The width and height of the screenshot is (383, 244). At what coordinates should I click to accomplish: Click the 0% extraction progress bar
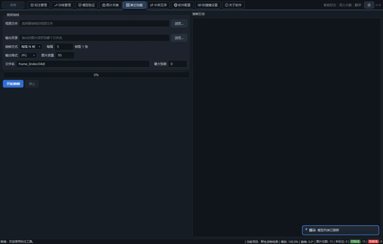[96, 75]
